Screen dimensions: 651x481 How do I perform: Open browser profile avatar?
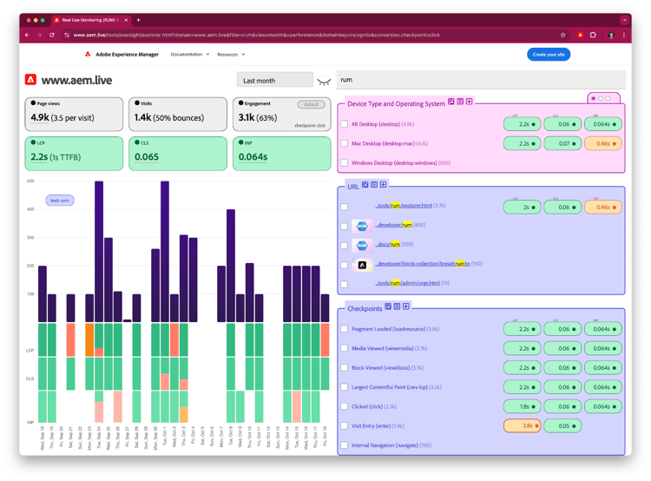point(611,36)
